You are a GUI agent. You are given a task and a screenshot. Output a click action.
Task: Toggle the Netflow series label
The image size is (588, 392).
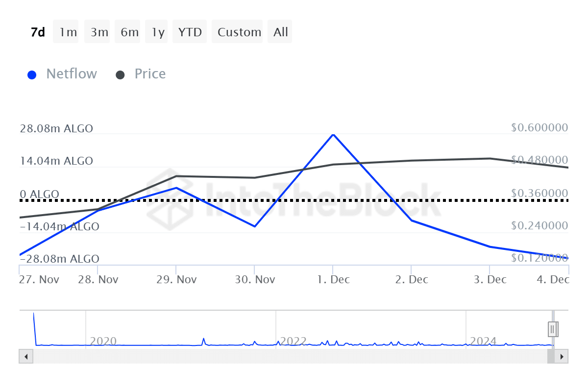[x=72, y=74]
